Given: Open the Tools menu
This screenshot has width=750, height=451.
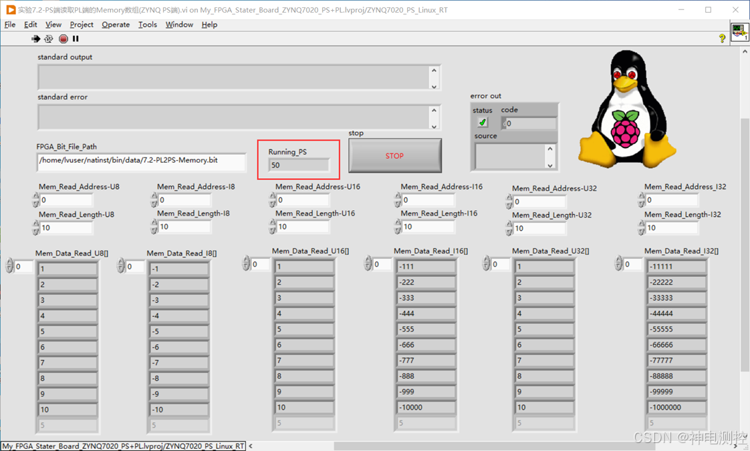Looking at the screenshot, I should click(147, 24).
